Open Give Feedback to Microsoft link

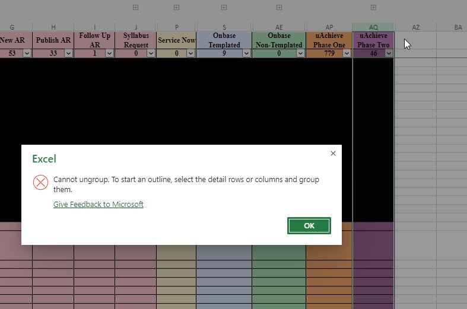coord(99,204)
